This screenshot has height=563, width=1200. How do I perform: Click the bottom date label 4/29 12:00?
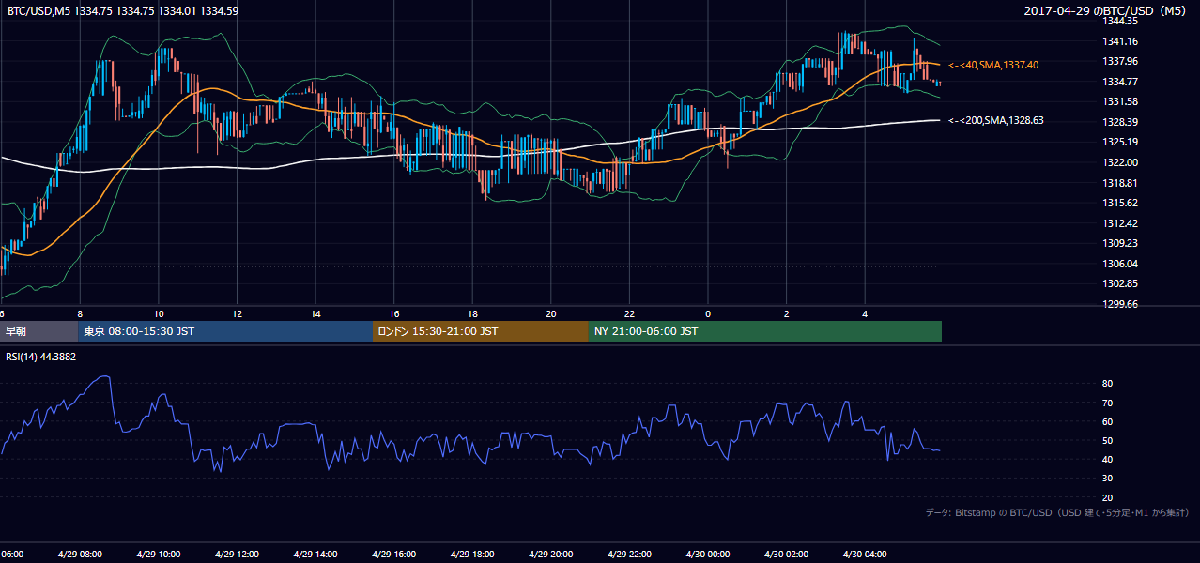pyautogui.click(x=237, y=555)
